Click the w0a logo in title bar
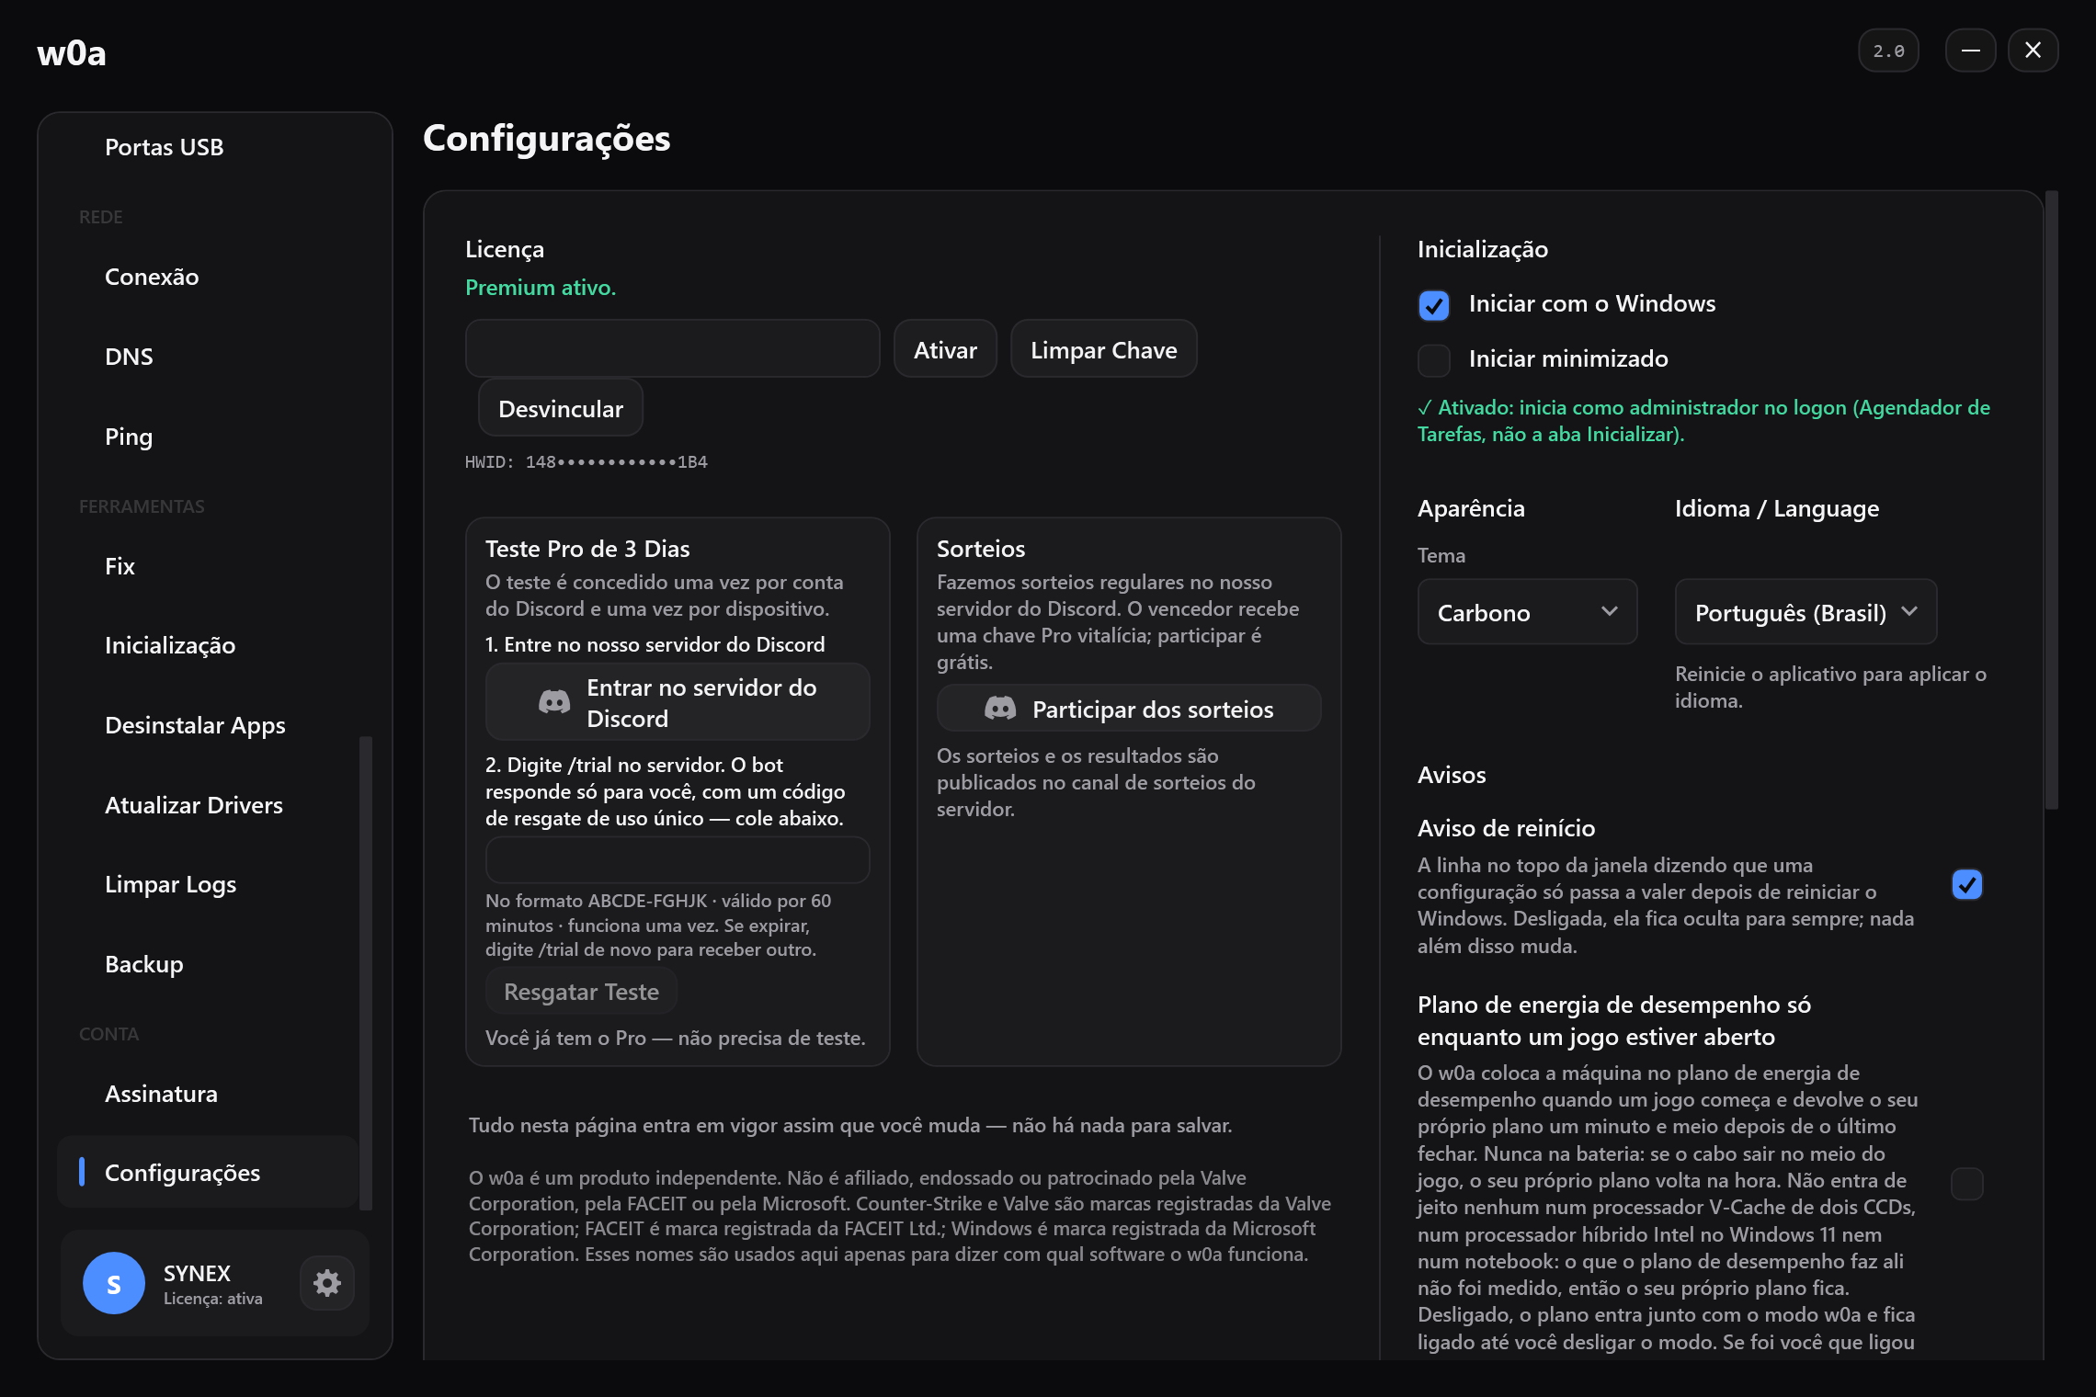This screenshot has height=1397, width=2096. [72, 53]
